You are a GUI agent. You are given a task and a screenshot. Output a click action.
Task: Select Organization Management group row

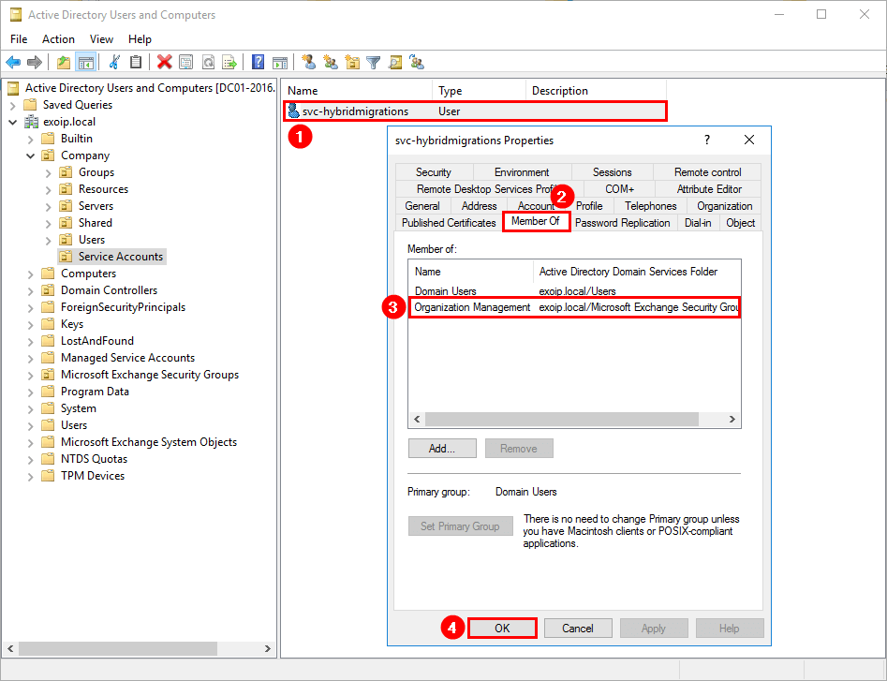[574, 307]
